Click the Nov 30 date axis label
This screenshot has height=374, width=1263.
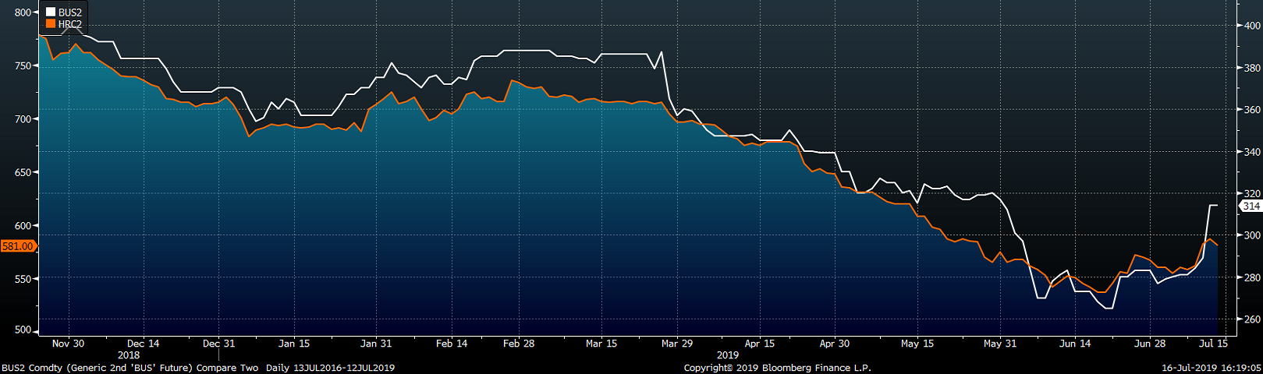pyautogui.click(x=68, y=344)
